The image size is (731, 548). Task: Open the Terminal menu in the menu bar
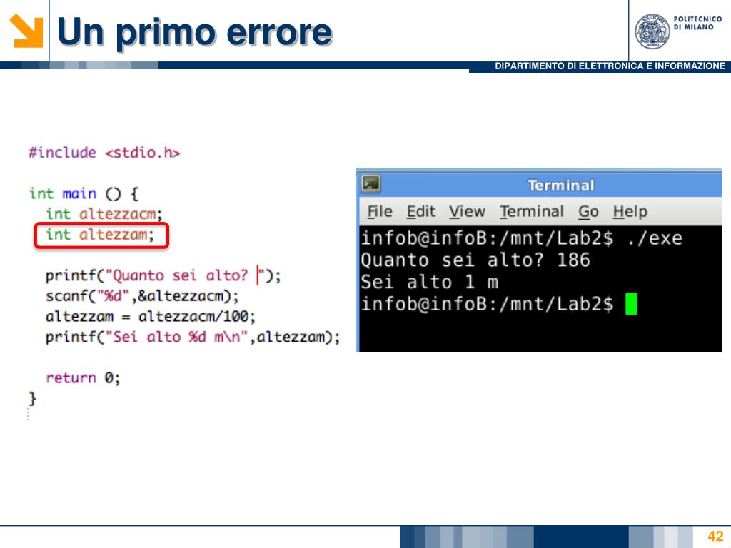(531, 211)
